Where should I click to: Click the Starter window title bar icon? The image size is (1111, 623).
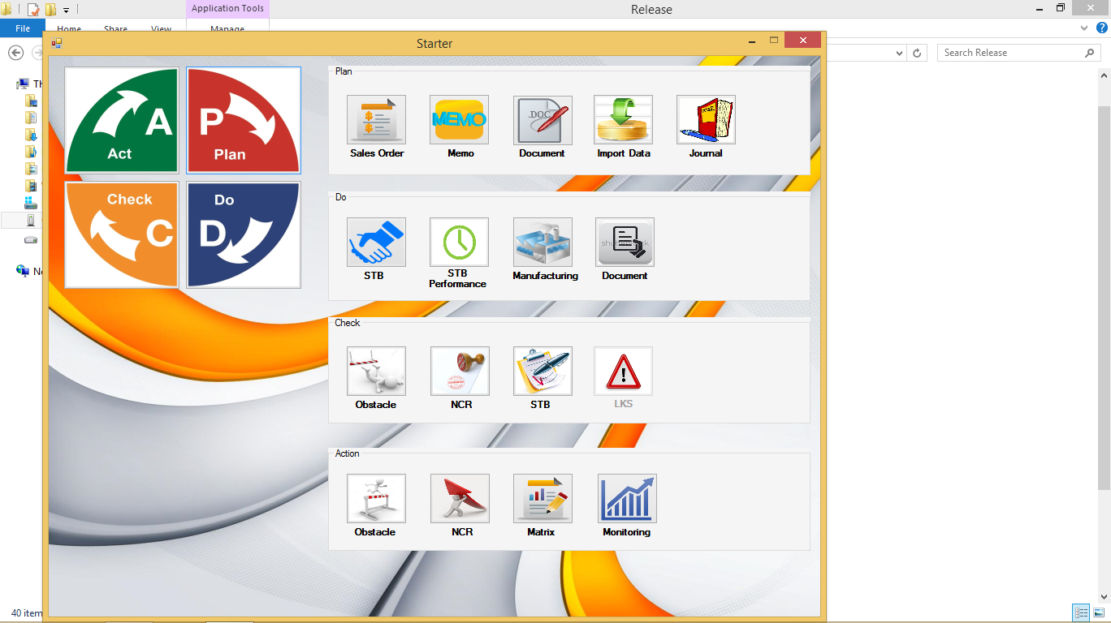click(x=57, y=43)
